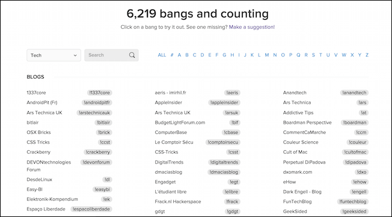Filter bangs by letter J
The image size is (392, 217).
pos(245,55)
